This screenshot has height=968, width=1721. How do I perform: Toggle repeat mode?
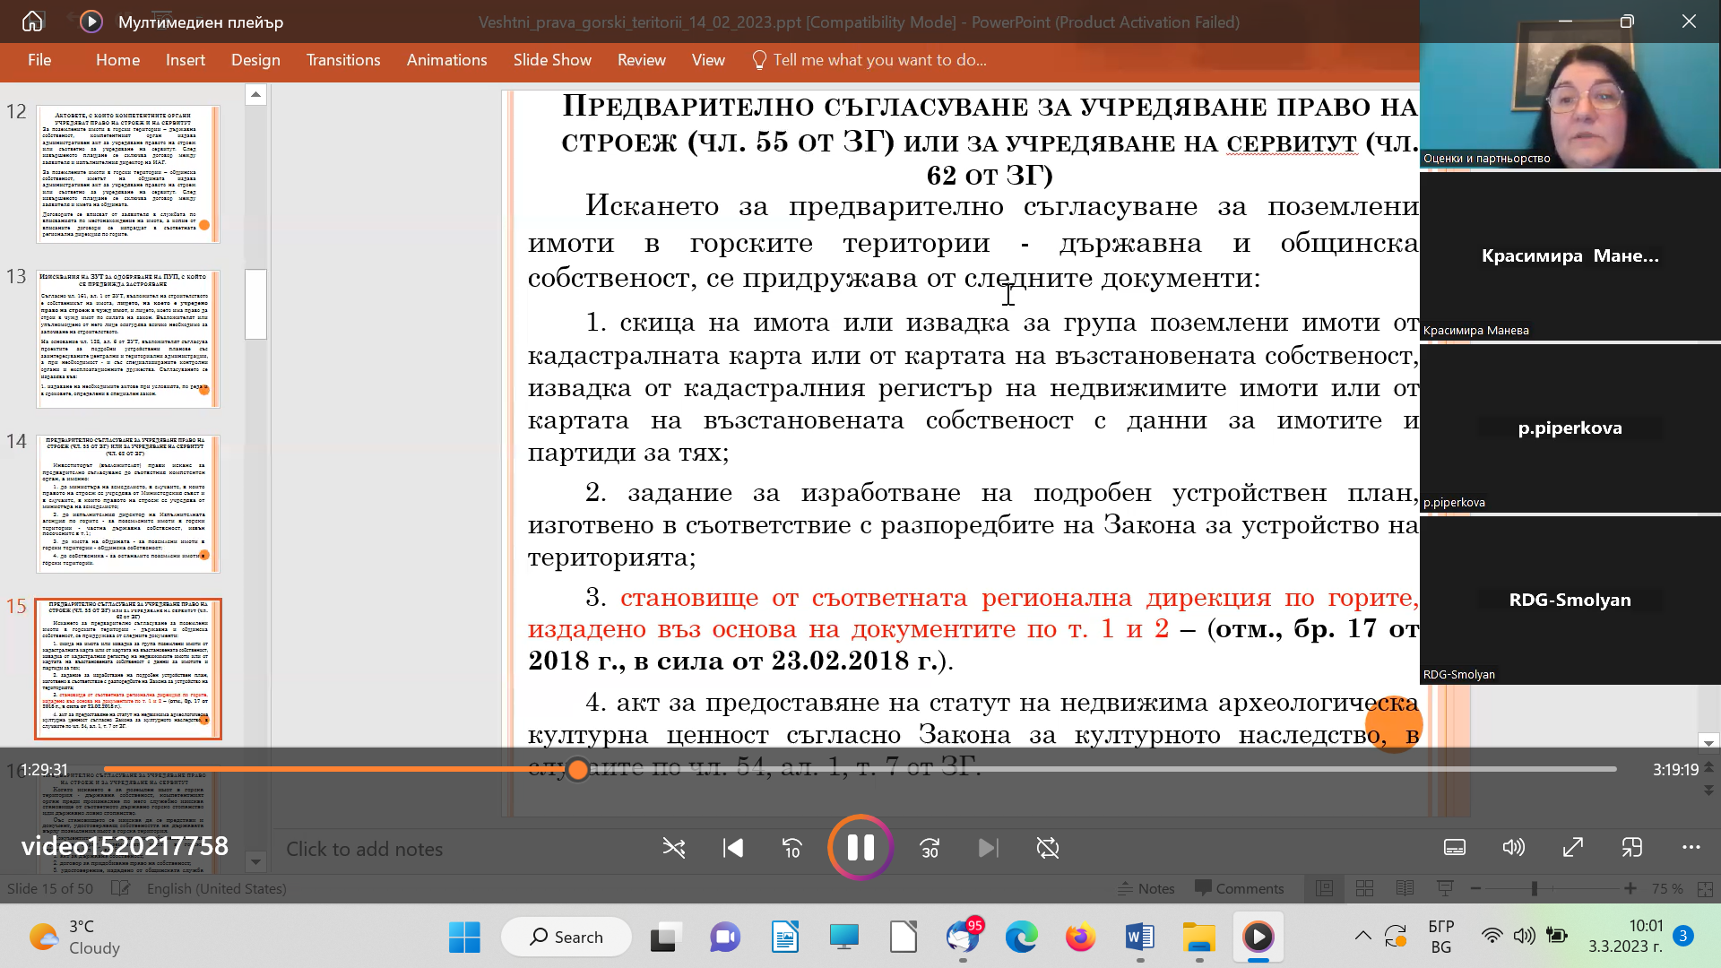click(1047, 848)
